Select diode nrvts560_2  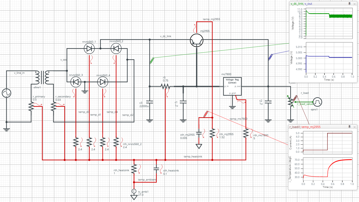point(116,49)
